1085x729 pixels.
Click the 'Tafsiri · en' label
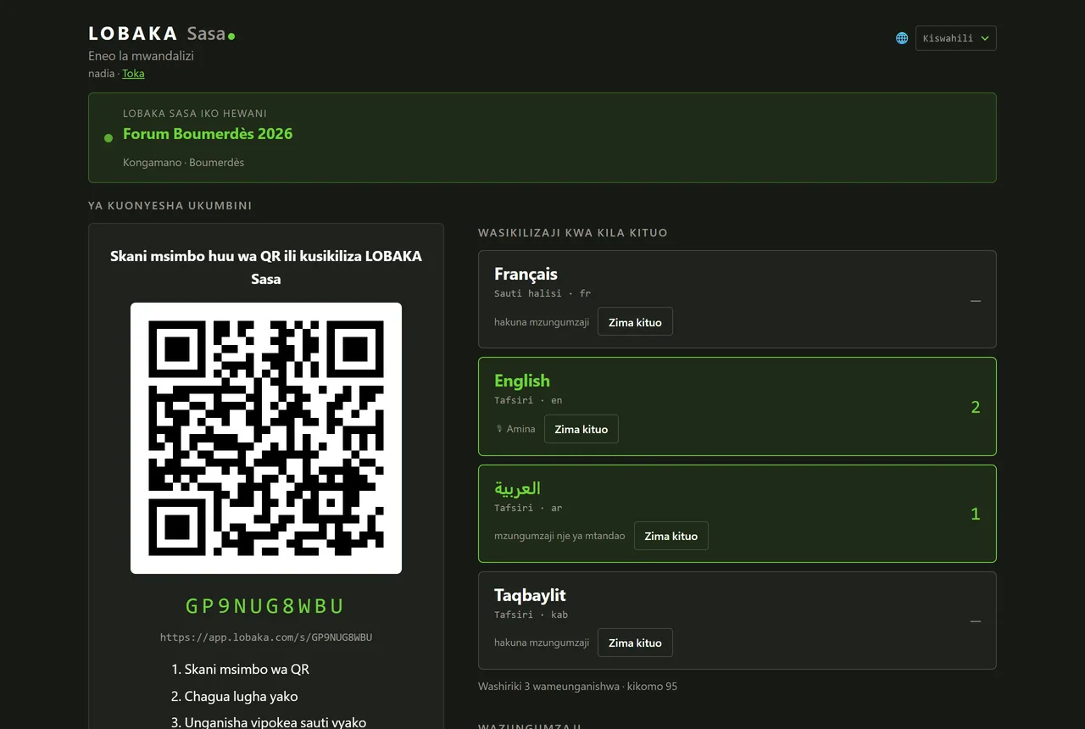pyautogui.click(x=528, y=400)
